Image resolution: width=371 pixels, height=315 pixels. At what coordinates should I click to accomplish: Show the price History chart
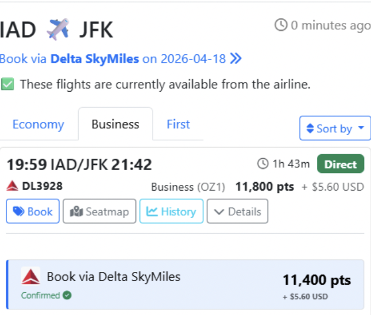tap(171, 211)
